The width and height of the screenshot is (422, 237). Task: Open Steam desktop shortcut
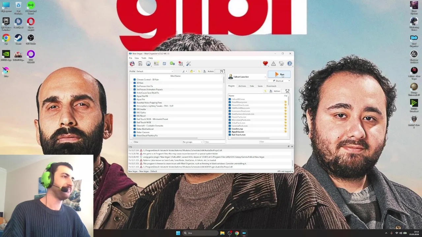pos(18,40)
